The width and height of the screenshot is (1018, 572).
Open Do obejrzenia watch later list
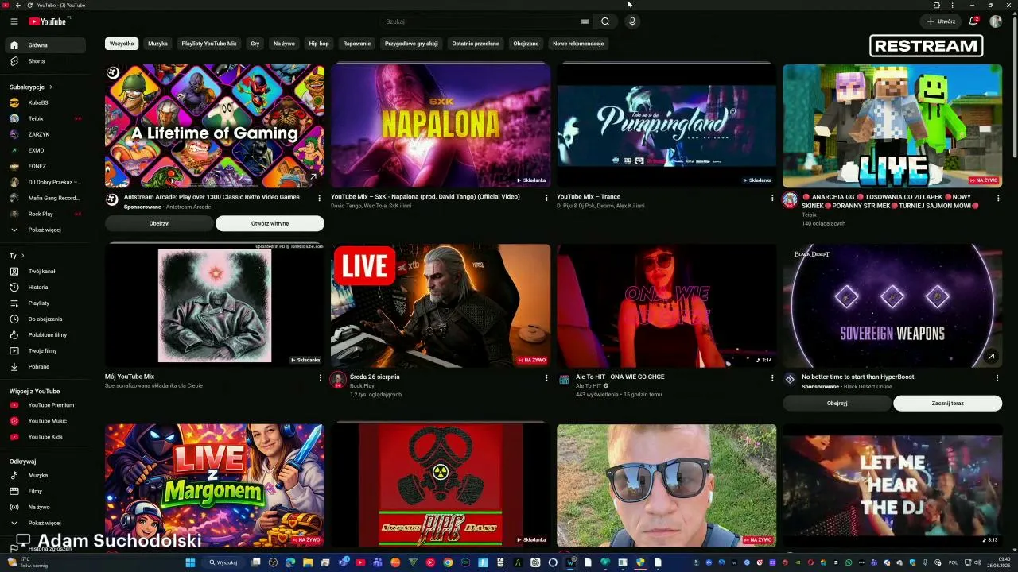click(x=46, y=319)
